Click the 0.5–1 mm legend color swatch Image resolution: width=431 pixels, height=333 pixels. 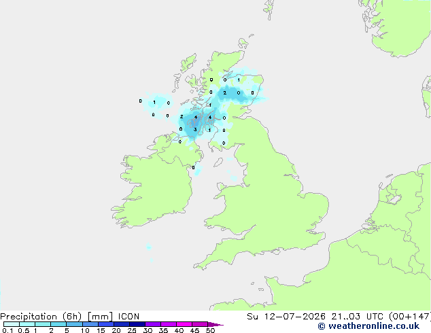point(27,324)
